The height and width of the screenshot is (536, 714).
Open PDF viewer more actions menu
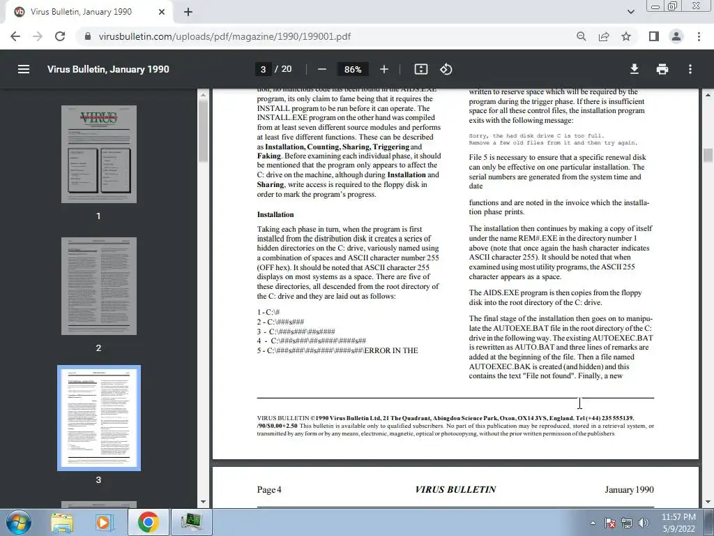tap(690, 69)
